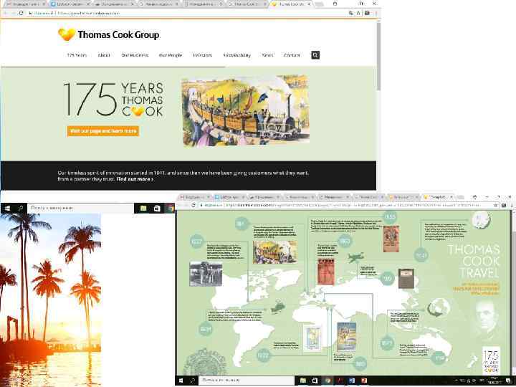Click the clock in lower taskbar
Image resolution: width=516 pixels, height=387 pixels.
pos(494,381)
